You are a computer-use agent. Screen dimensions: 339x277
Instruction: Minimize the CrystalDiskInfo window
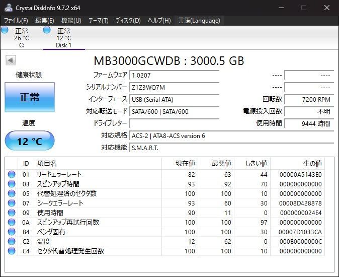(x=281, y=8)
